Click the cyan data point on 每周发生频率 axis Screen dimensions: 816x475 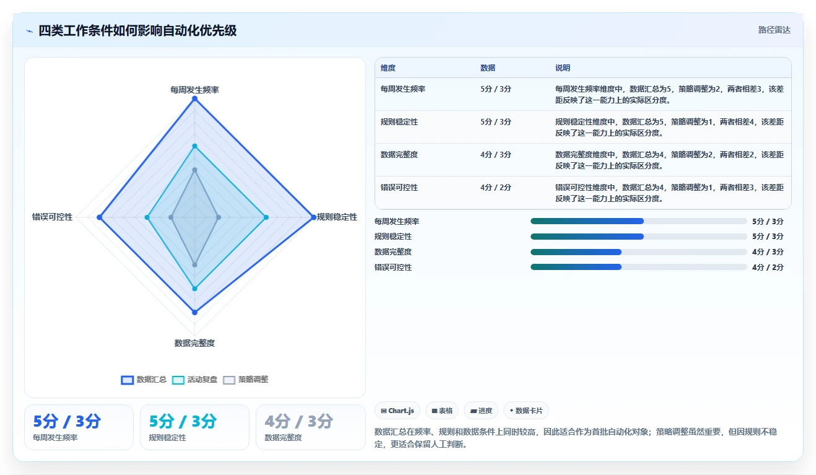click(x=194, y=146)
